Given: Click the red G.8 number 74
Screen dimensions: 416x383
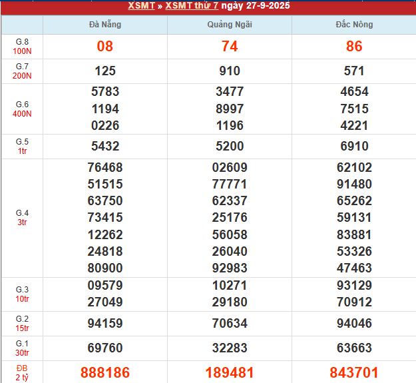Looking at the screenshot, I should point(230,47).
